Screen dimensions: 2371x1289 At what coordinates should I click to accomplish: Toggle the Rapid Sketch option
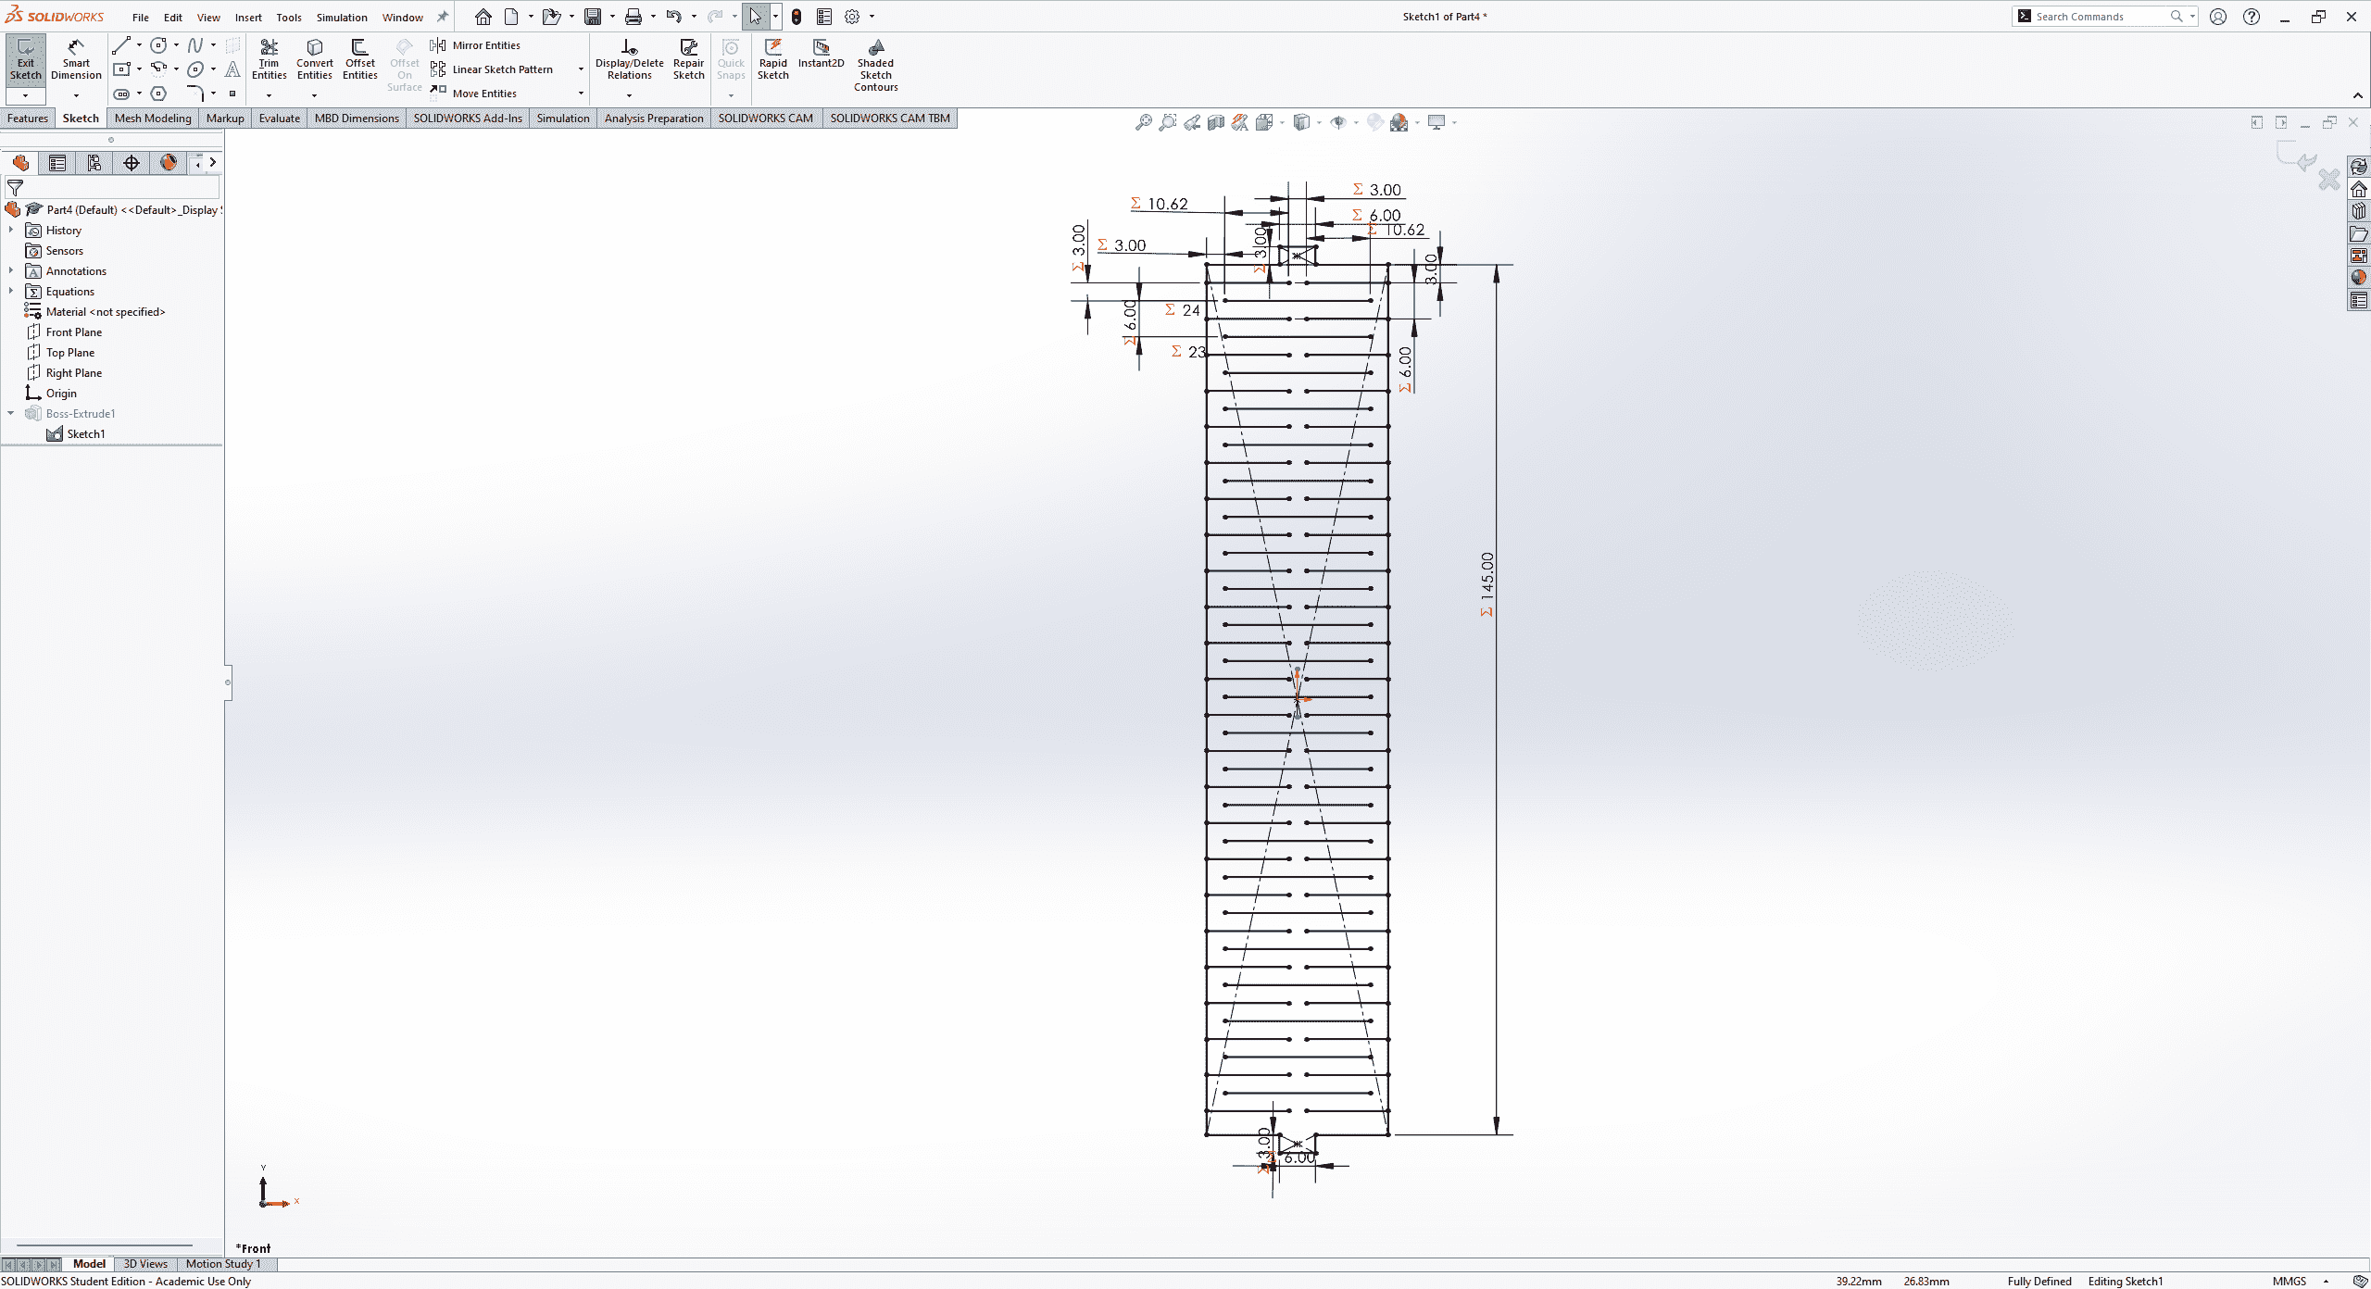coord(772,59)
